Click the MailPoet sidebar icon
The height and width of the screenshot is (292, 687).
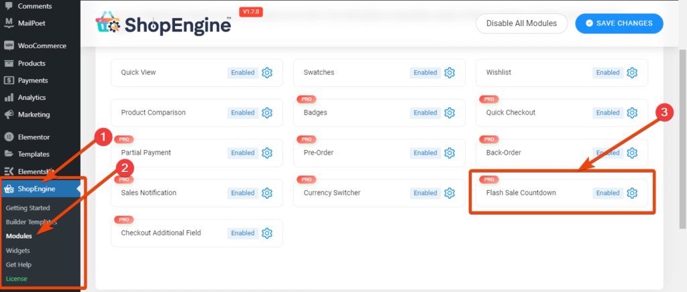pos(8,23)
